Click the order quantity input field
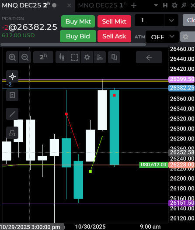This screenshot has height=230, width=195. point(150,20)
